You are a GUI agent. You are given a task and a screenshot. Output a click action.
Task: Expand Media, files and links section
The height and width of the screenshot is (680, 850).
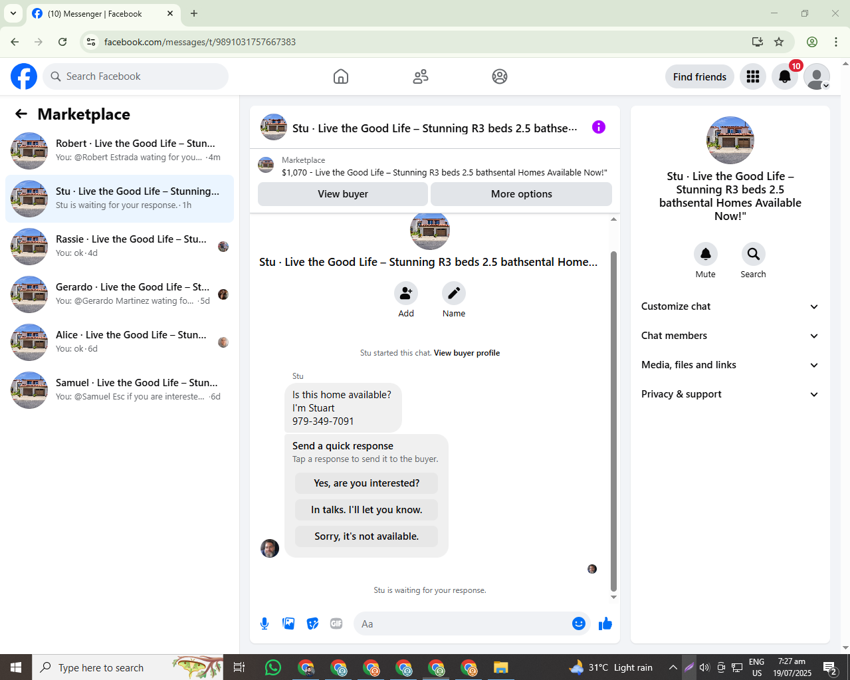730,365
